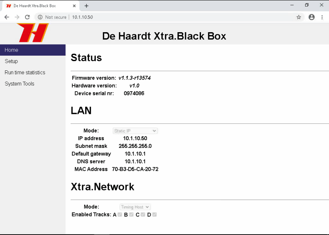This screenshot has width=329, height=235.
Task: Toggle Enabled Tracks checkbox D
Action: click(x=154, y=215)
